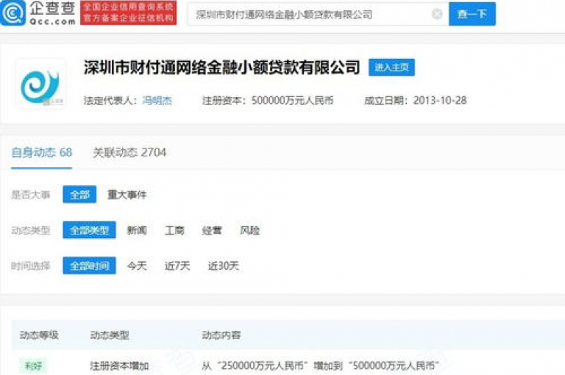Switch to the 关联动态 2704 tab

pyautogui.click(x=129, y=152)
